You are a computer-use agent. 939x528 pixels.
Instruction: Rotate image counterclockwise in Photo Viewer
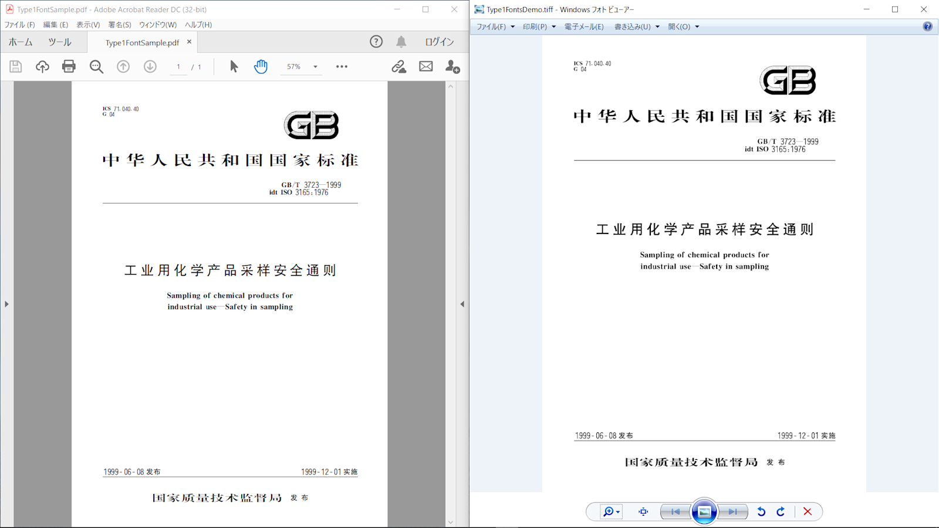(761, 512)
